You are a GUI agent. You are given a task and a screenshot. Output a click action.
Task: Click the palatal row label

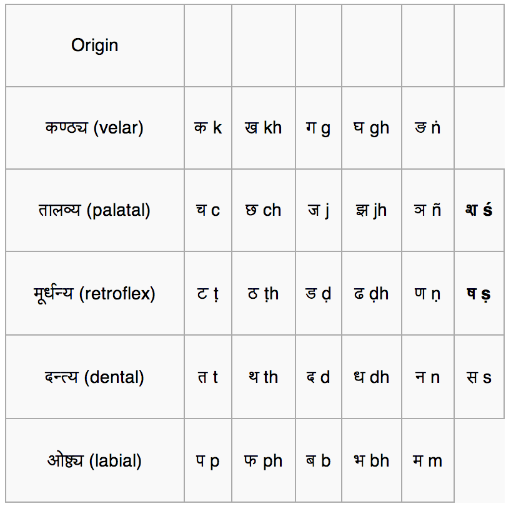tap(95, 210)
